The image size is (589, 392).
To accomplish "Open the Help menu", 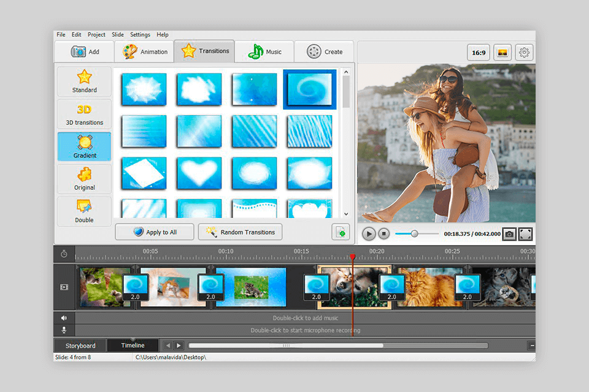I will point(162,34).
